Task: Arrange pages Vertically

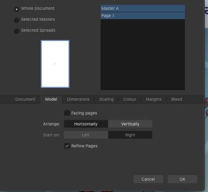Action: (130, 124)
